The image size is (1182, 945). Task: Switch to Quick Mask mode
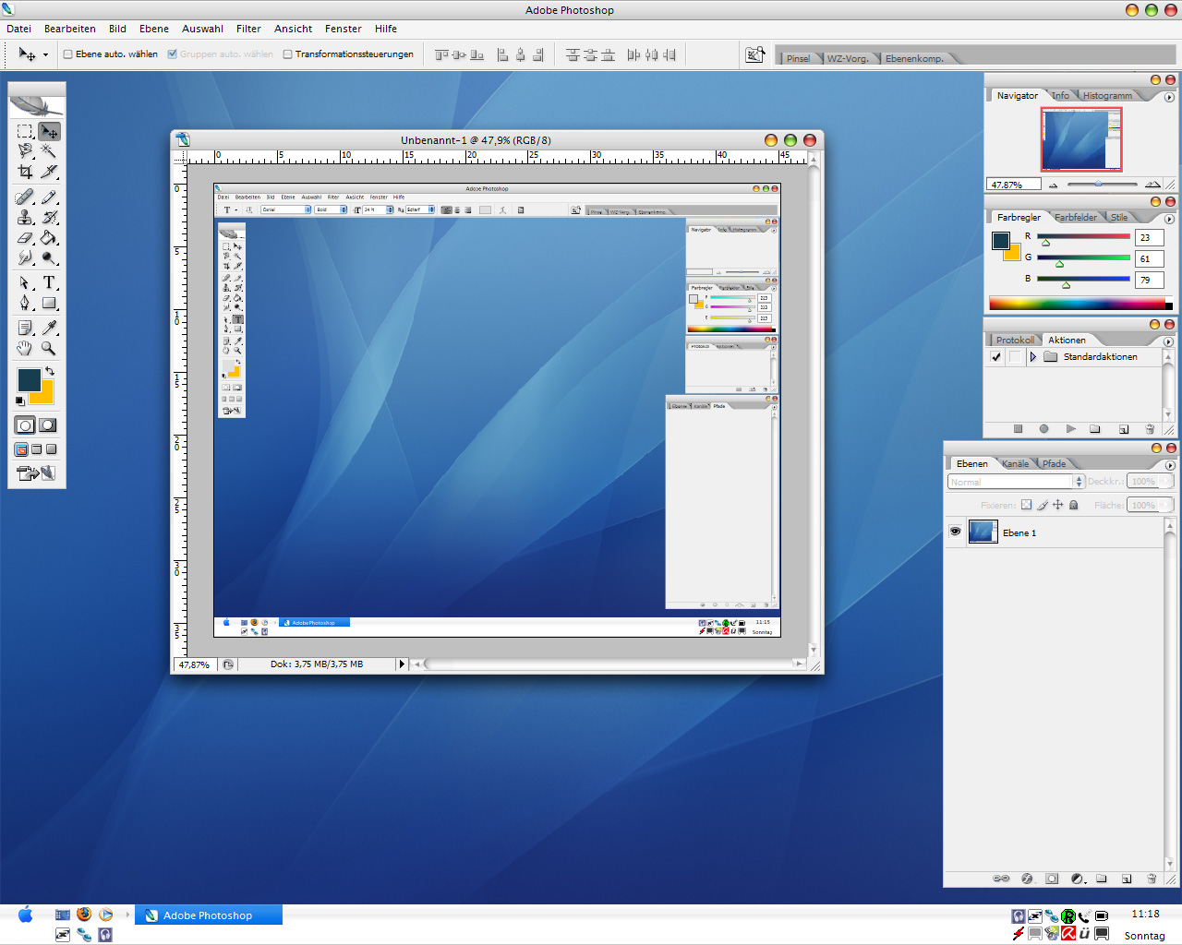tap(48, 425)
